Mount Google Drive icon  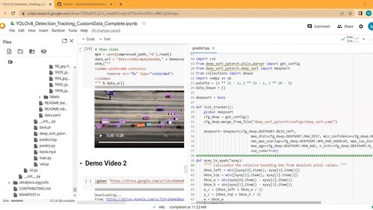[x=32, y=51]
